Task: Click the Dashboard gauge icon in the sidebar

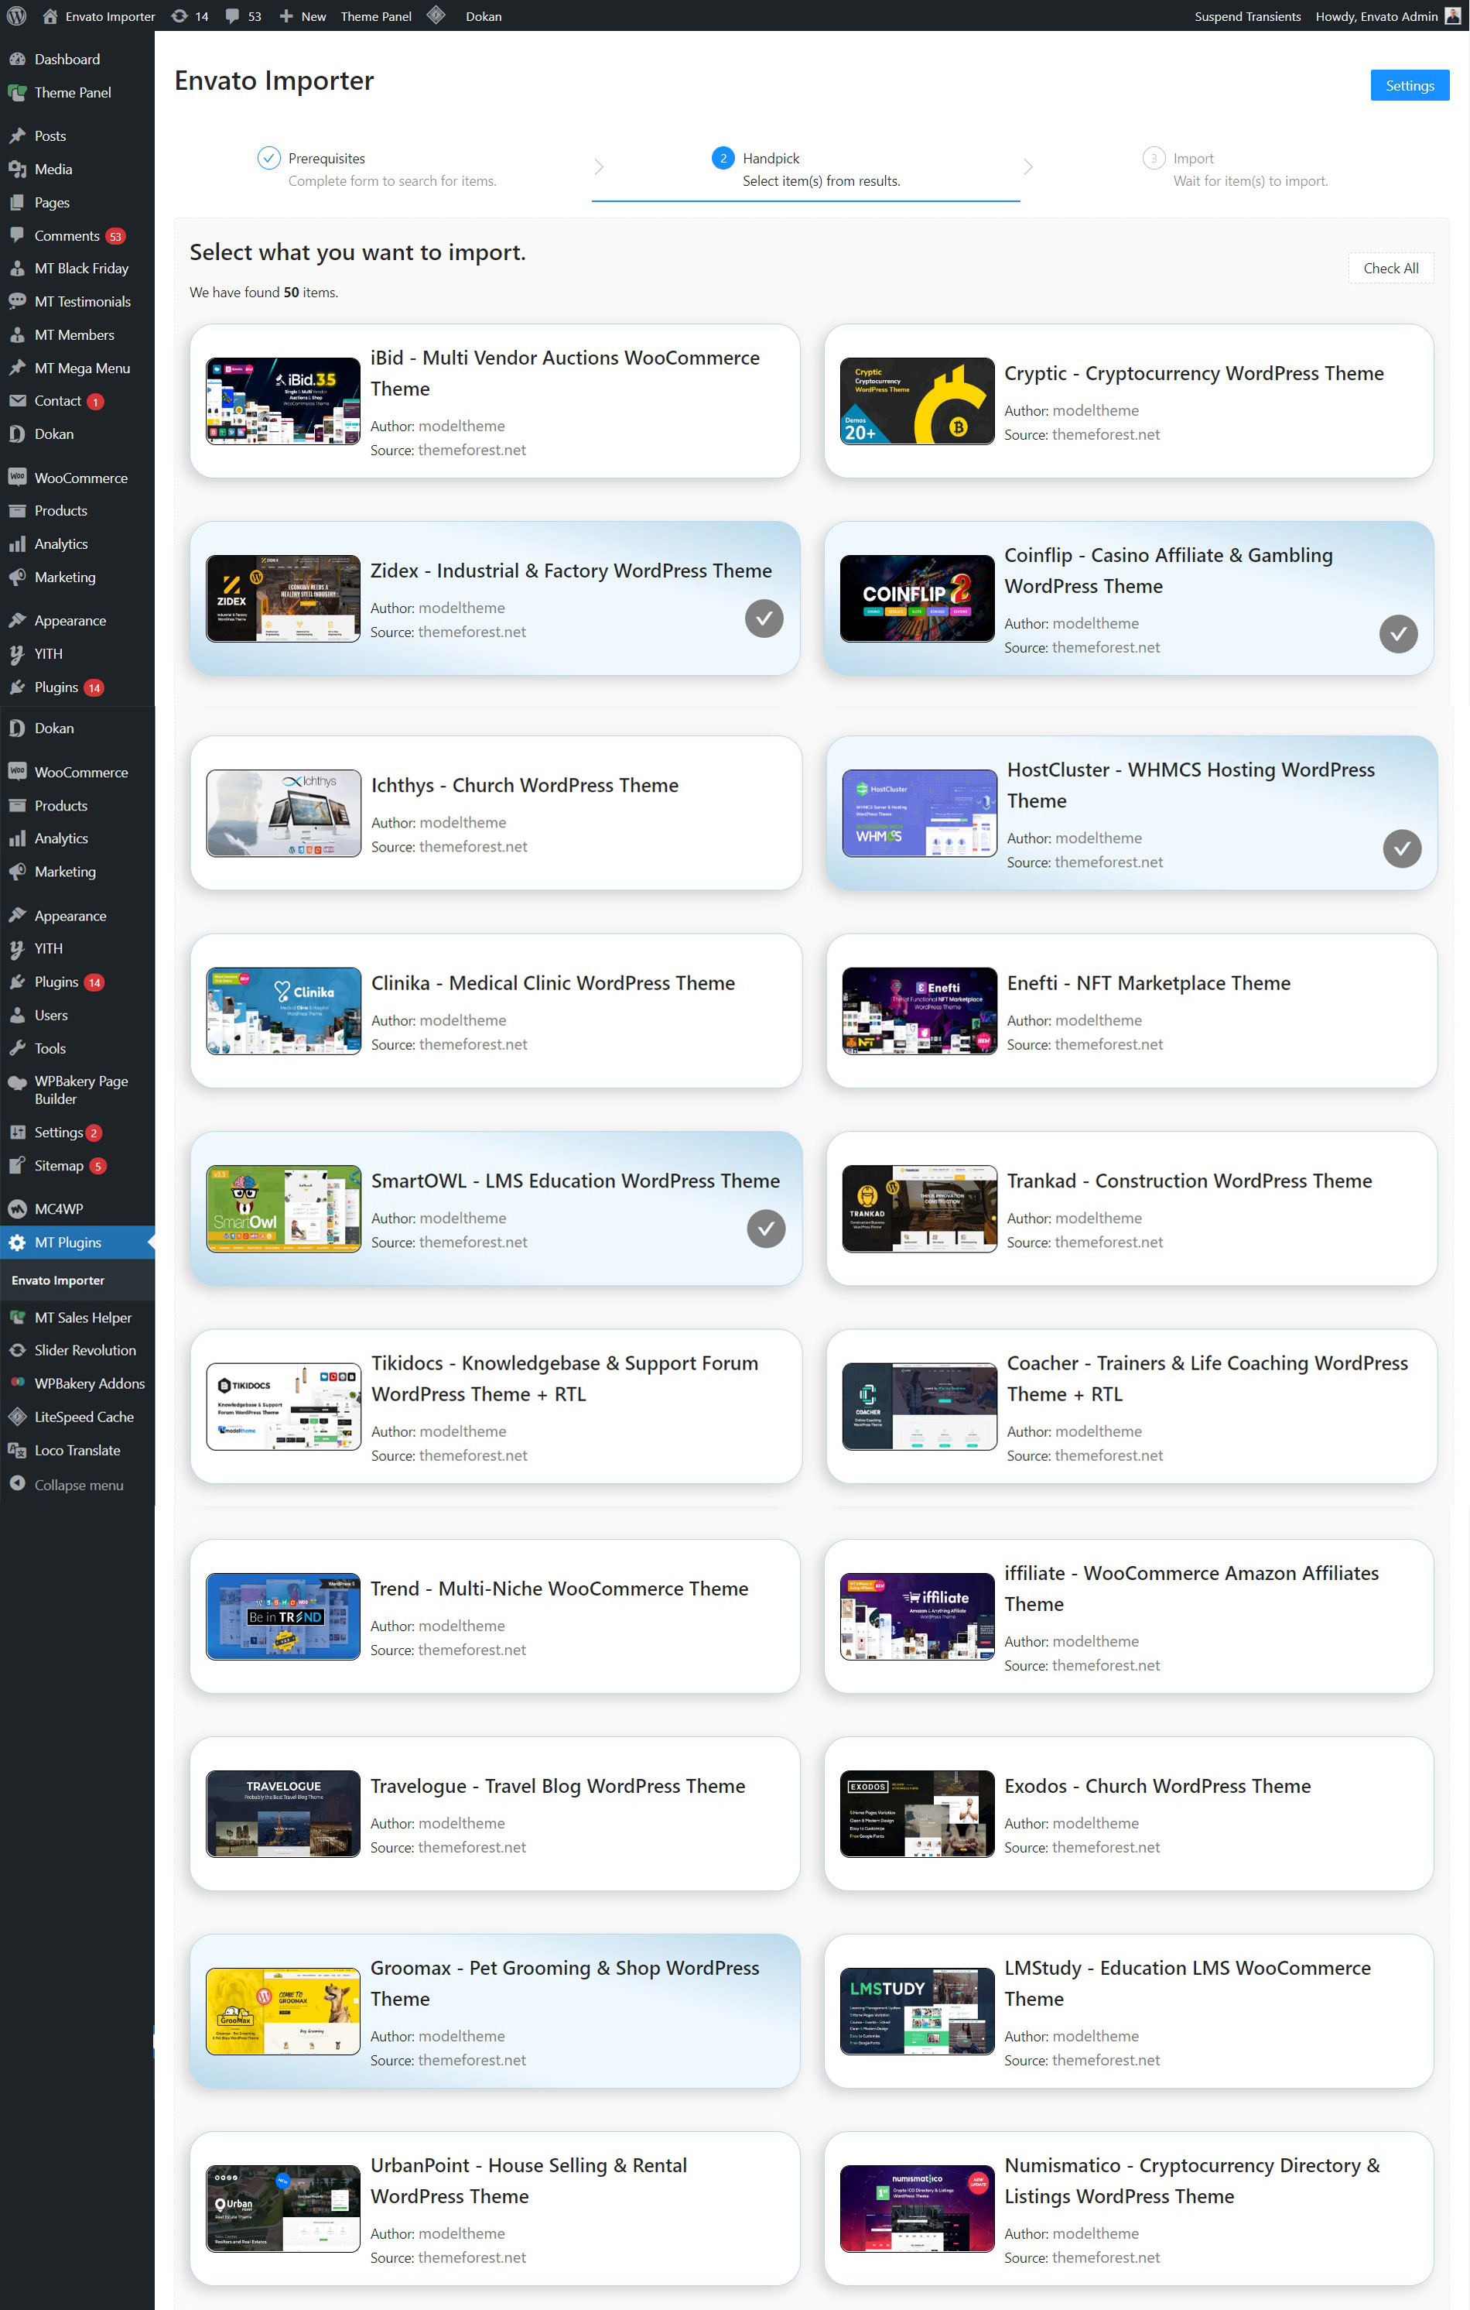Action: click(x=17, y=60)
